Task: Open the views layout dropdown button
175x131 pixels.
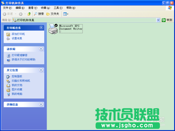Action: (x=66, y=14)
